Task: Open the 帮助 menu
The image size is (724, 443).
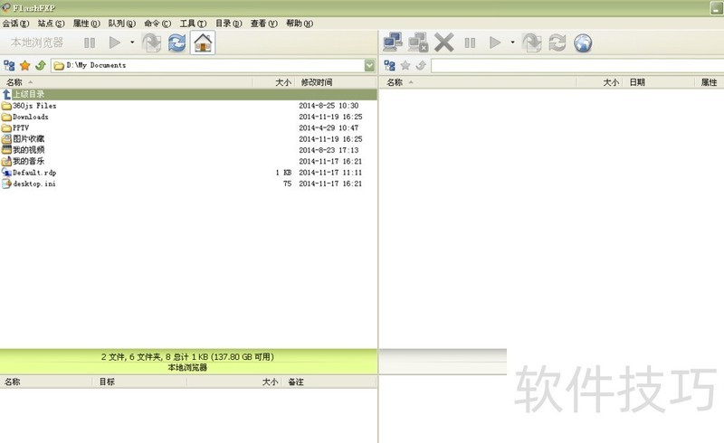Action: point(300,24)
